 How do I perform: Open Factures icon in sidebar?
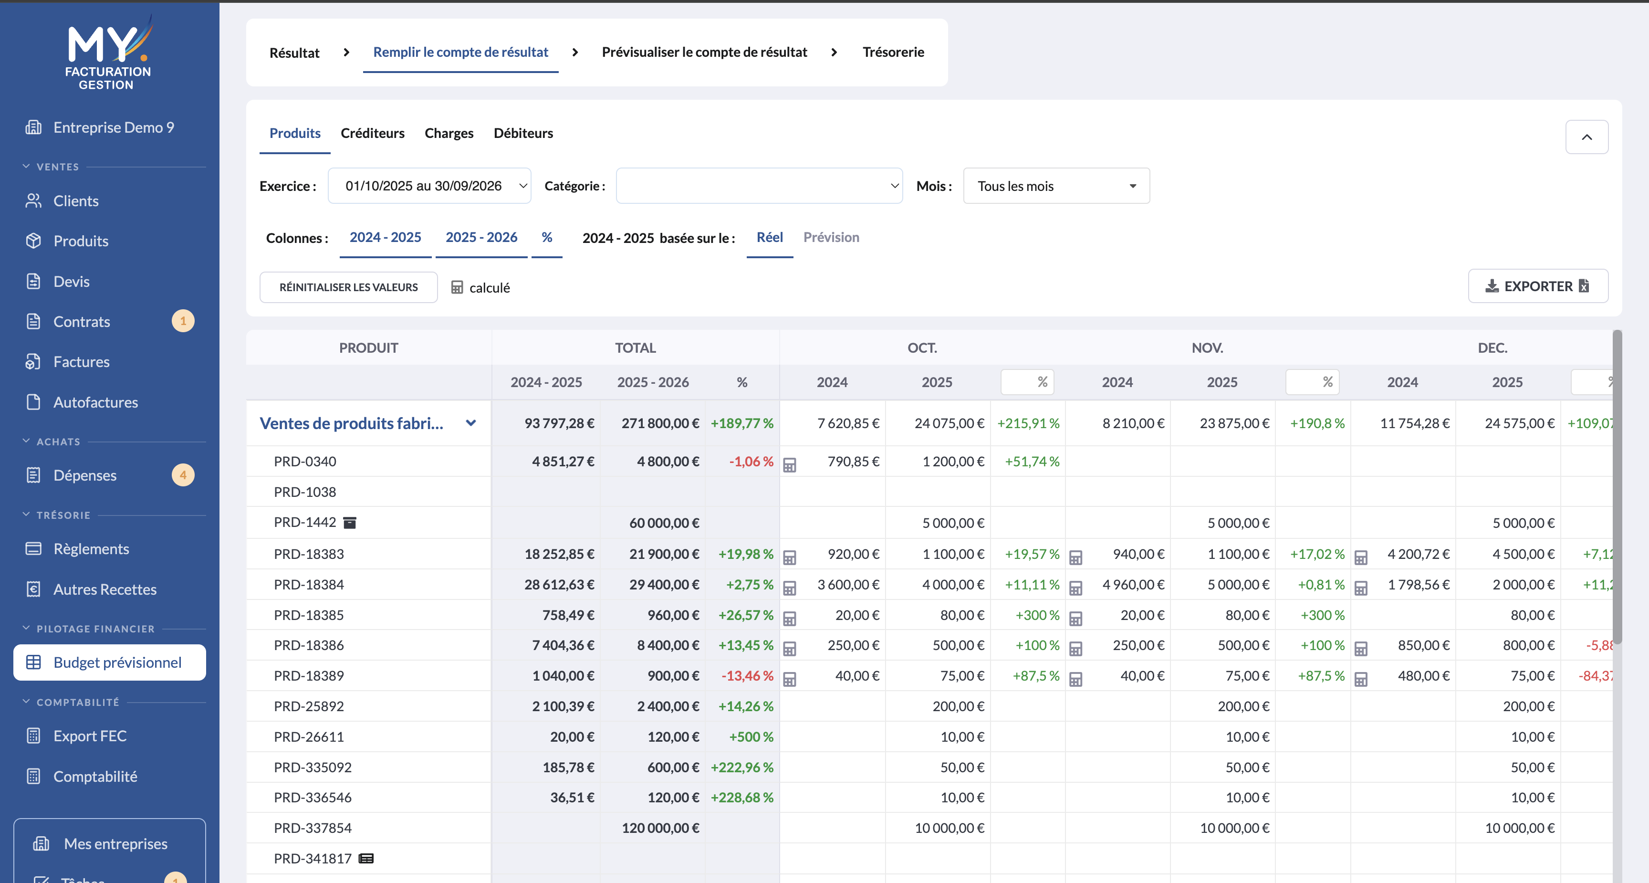33,362
